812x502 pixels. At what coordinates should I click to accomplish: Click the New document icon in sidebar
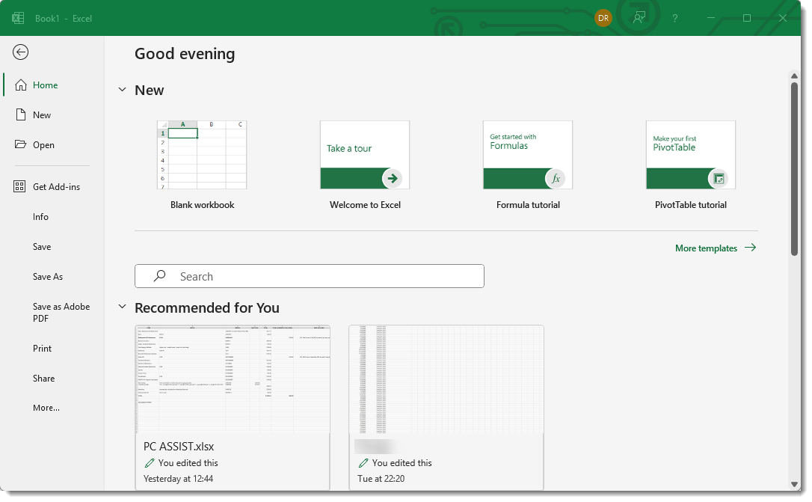click(x=20, y=115)
